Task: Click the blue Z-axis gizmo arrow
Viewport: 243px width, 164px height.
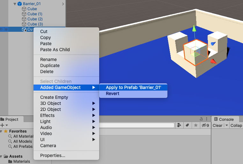Action: [x=213, y=44]
